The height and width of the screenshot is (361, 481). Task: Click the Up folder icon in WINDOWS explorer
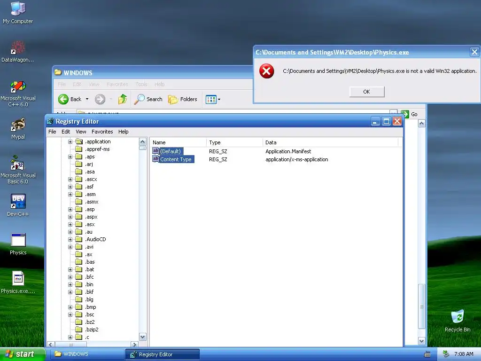click(123, 99)
